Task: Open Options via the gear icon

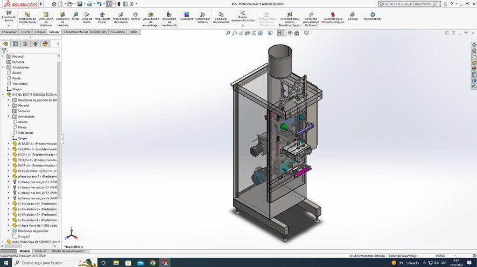Action: pos(132,4)
